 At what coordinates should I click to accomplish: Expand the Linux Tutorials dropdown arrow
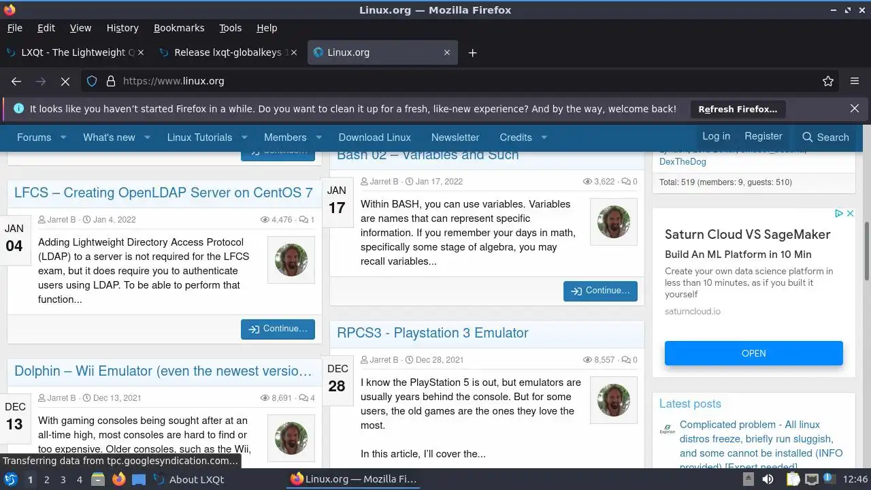click(244, 137)
